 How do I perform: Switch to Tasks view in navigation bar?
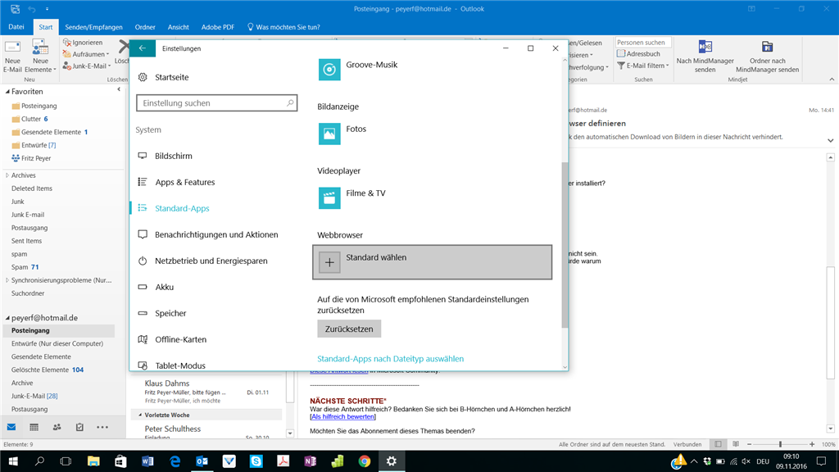79,427
